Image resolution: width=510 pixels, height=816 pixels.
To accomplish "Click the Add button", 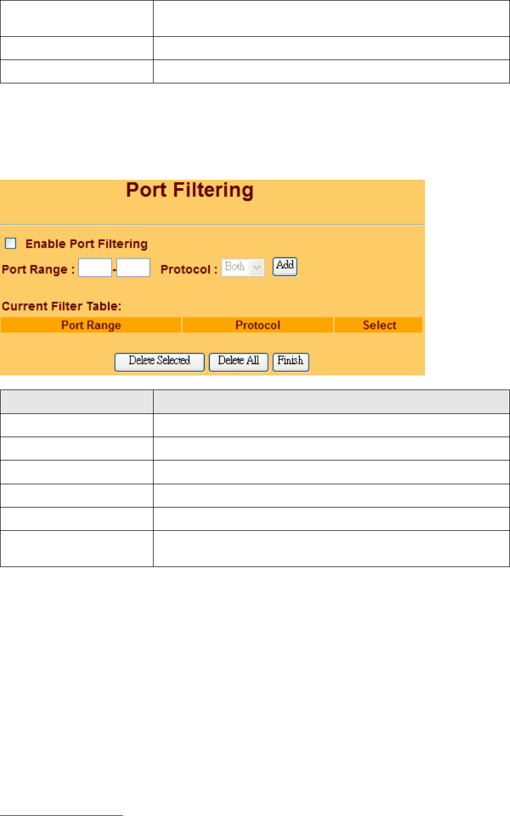I will 285,266.
